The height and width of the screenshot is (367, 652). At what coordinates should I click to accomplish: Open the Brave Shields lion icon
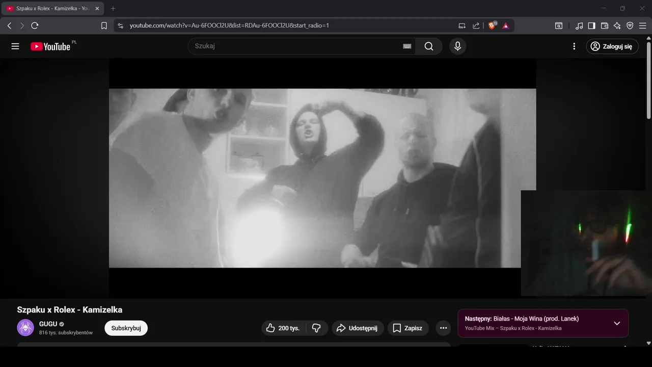493,25
